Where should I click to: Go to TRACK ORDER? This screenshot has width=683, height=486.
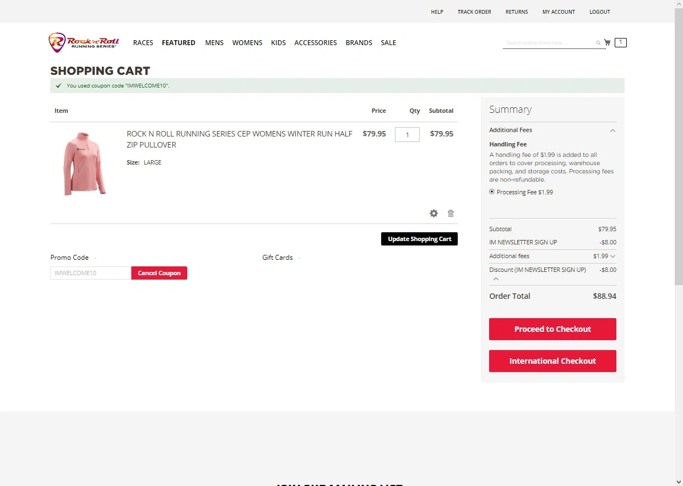[x=474, y=12]
